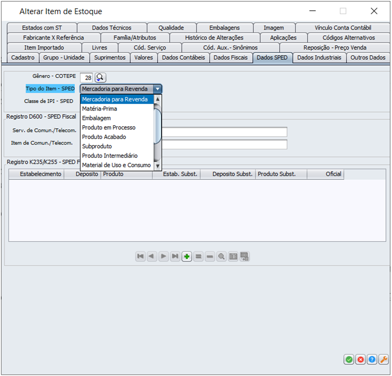
Task: Open the Aplicações tab
Action: pos(283,38)
